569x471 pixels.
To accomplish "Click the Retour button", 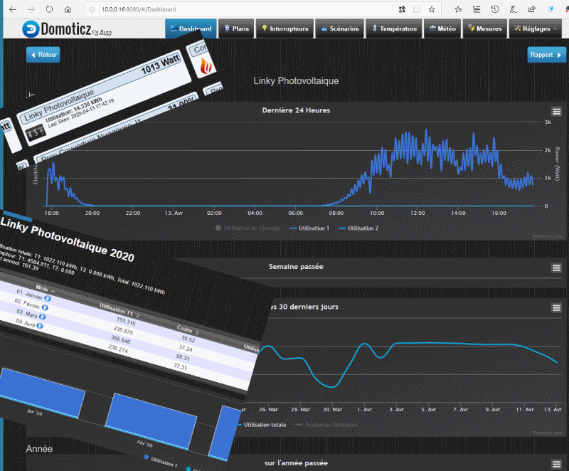I will [x=43, y=55].
